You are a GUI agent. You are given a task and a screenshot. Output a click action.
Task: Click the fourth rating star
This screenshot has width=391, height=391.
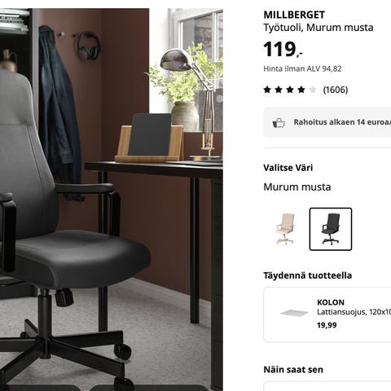(x=301, y=90)
